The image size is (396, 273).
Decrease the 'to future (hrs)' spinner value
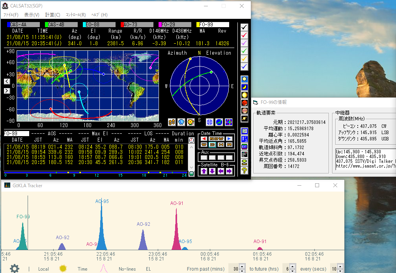292,271
